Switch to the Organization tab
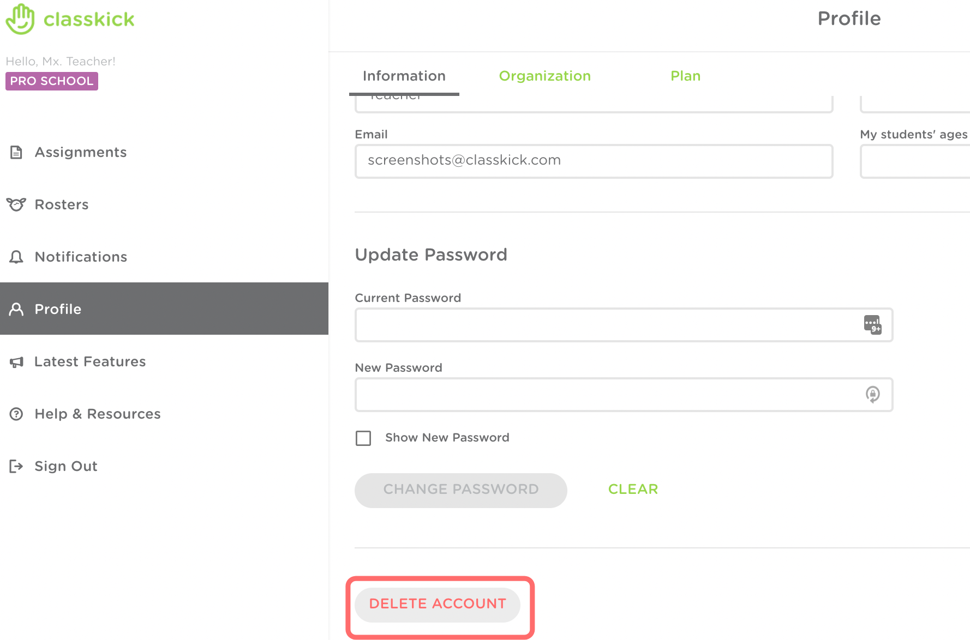Viewport: 970px width, 640px height. [544, 76]
